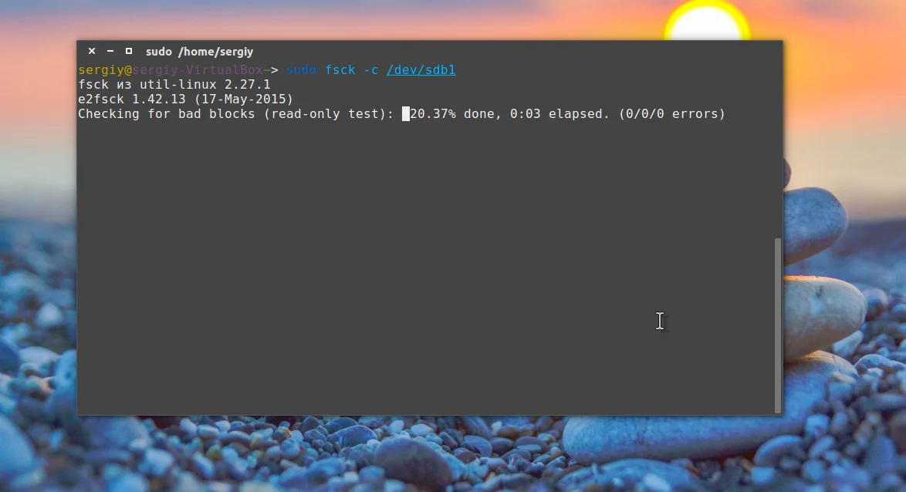Click the terminal block cursor
This screenshot has width=906, height=492.
click(406, 114)
